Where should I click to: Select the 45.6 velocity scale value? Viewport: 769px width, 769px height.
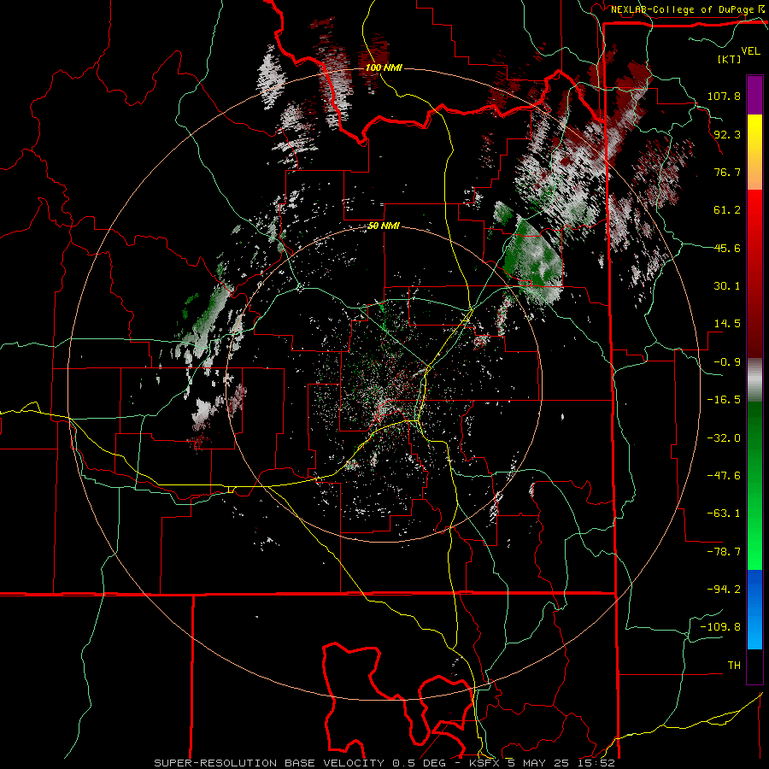pos(727,248)
